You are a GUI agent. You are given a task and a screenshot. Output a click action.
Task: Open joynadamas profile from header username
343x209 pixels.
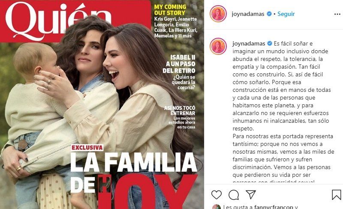pos(248,14)
